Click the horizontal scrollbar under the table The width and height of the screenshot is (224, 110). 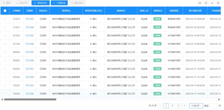pyautogui.click(x=30, y=99)
